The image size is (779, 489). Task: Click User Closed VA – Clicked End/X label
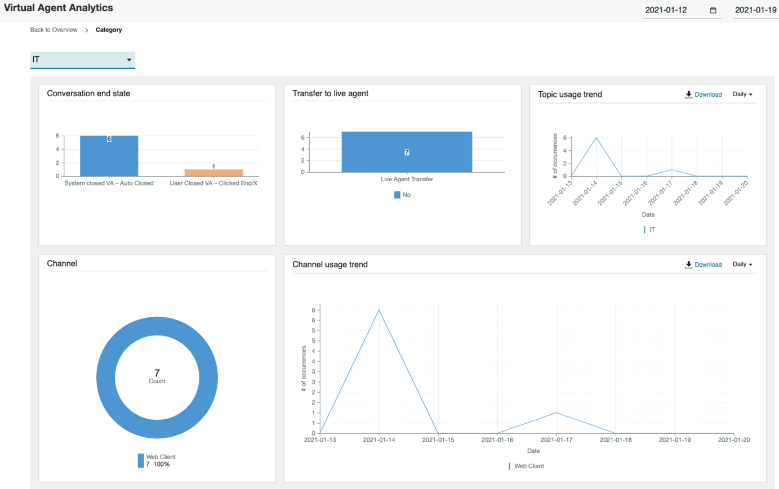pyautogui.click(x=213, y=183)
